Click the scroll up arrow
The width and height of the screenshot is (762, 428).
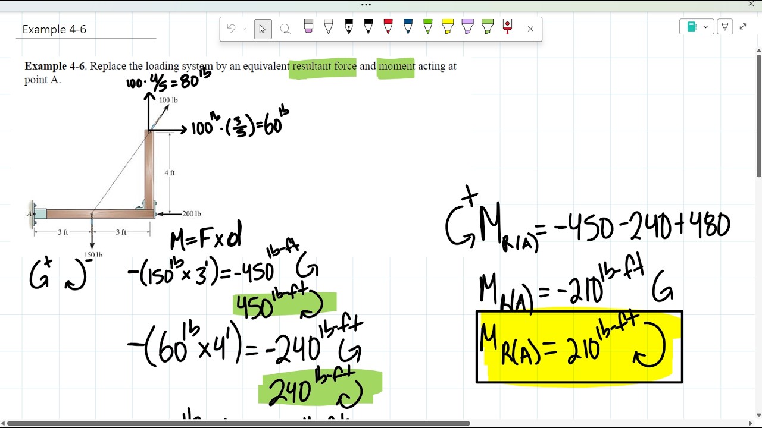pyautogui.click(x=758, y=50)
